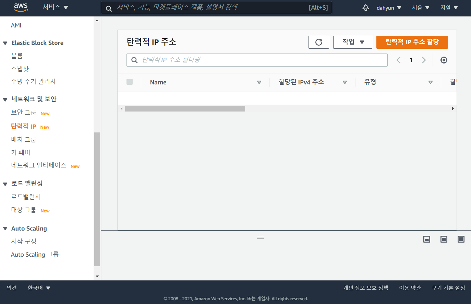This screenshot has width=471, height=304.
Task: Open the 한국어 language dropdown
Action: pos(39,288)
